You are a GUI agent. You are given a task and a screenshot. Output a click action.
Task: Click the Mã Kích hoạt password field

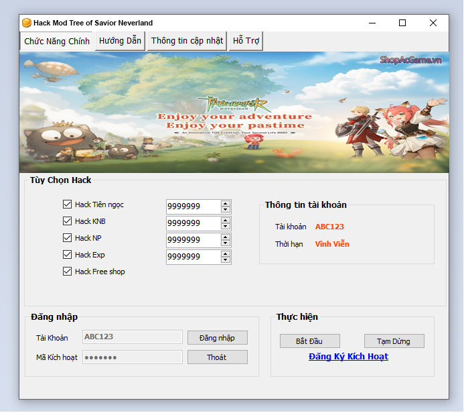pyautogui.click(x=133, y=357)
